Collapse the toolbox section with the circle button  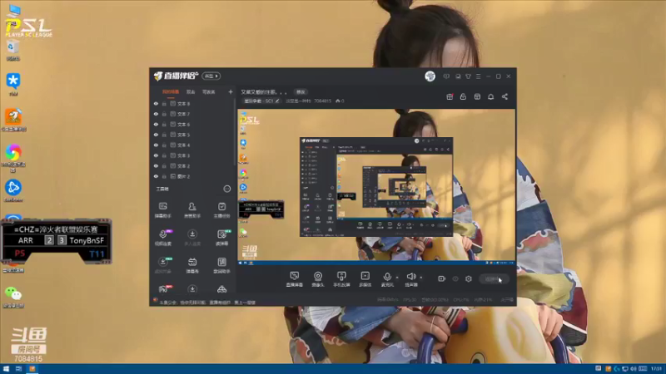(227, 189)
